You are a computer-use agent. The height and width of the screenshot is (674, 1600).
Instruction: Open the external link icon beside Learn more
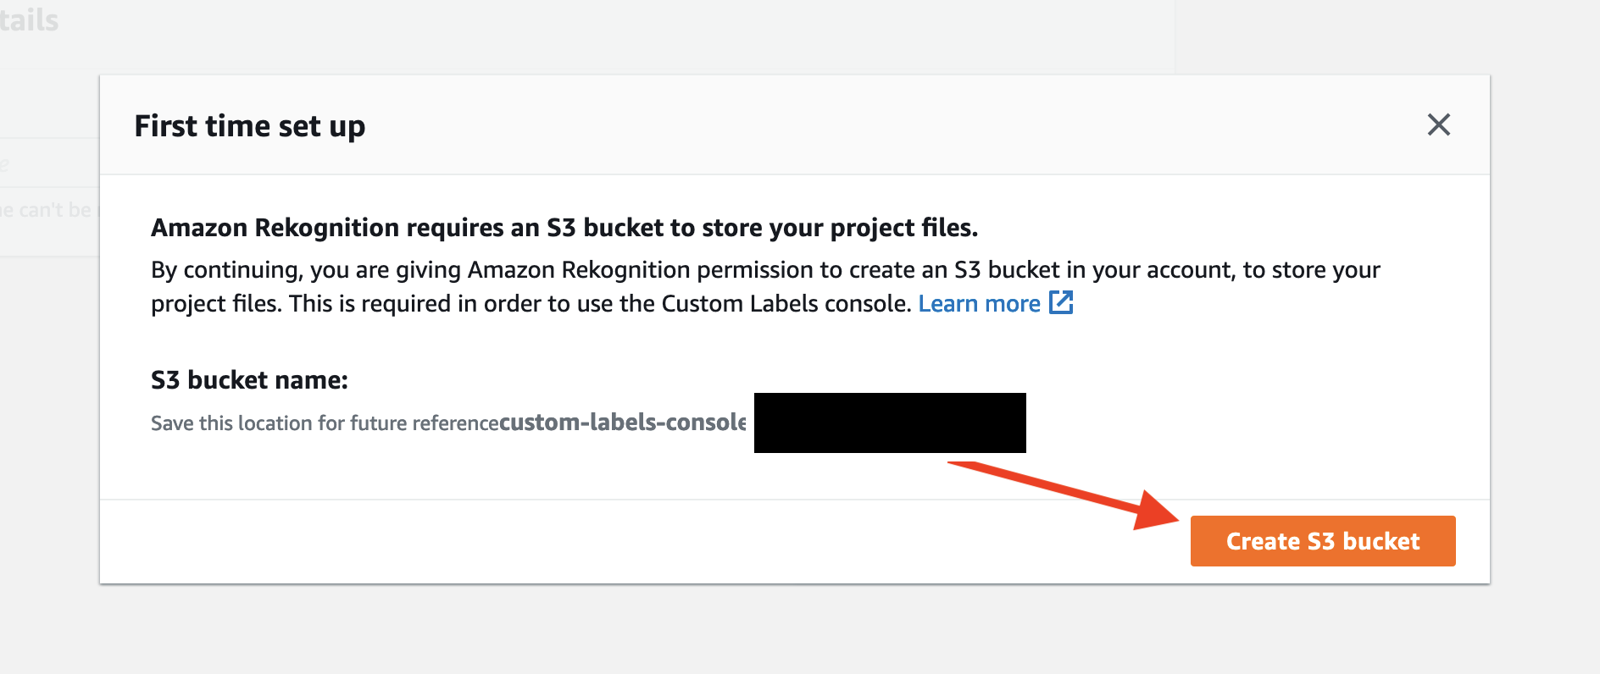[x=1061, y=302]
